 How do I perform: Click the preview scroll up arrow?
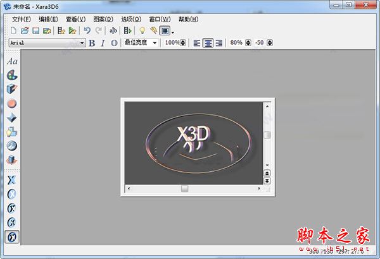[x=267, y=106]
